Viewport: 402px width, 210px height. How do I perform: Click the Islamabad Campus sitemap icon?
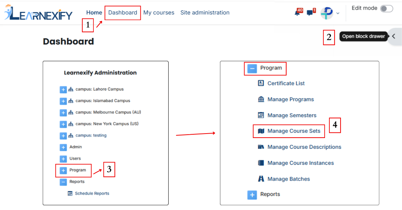click(71, 101)
